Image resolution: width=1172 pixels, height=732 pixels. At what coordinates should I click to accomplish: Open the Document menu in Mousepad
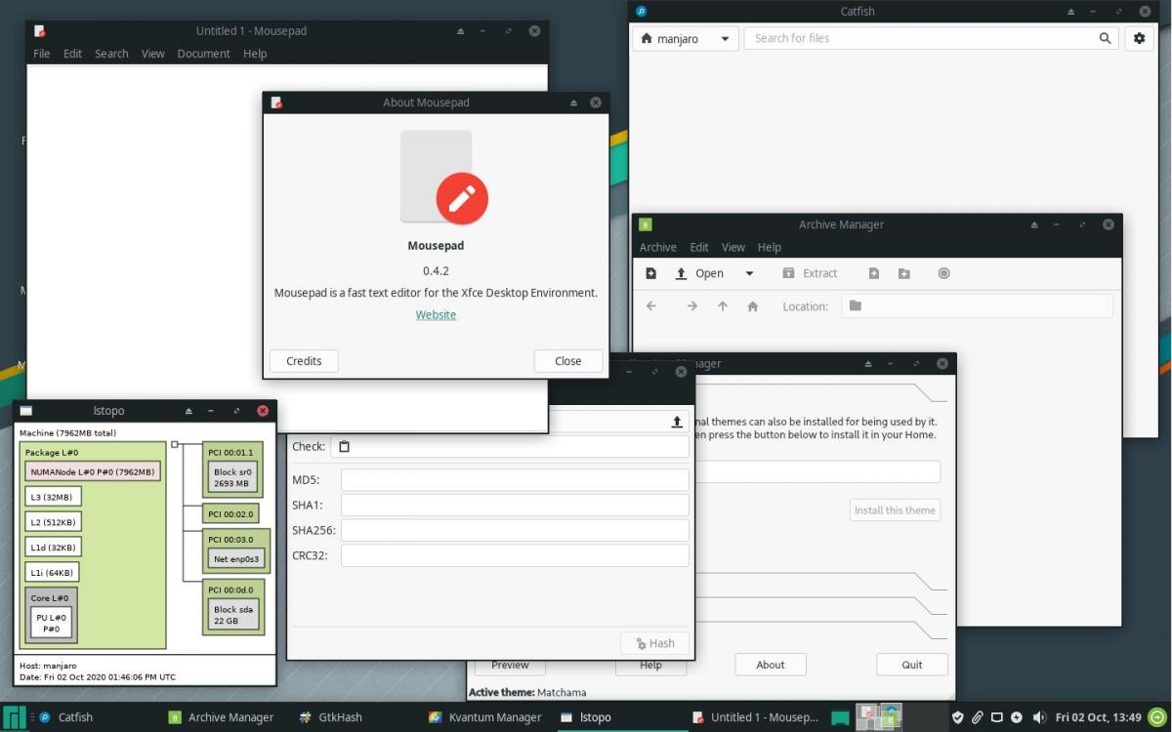coord(203,54)
